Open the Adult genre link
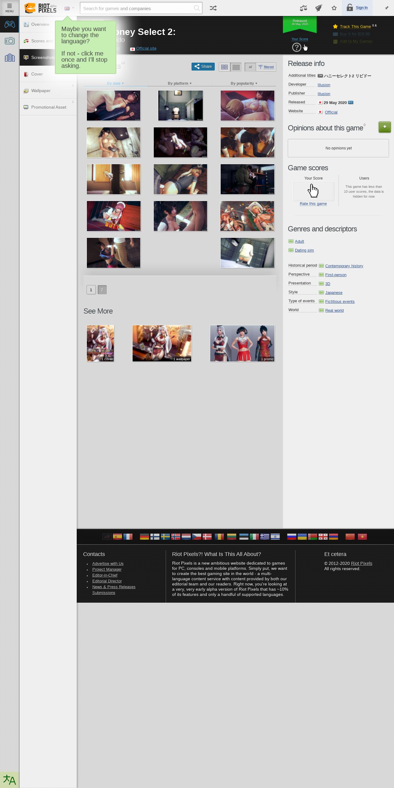The width and height of the screenshot is (394, 788). (x=299, y=241)
